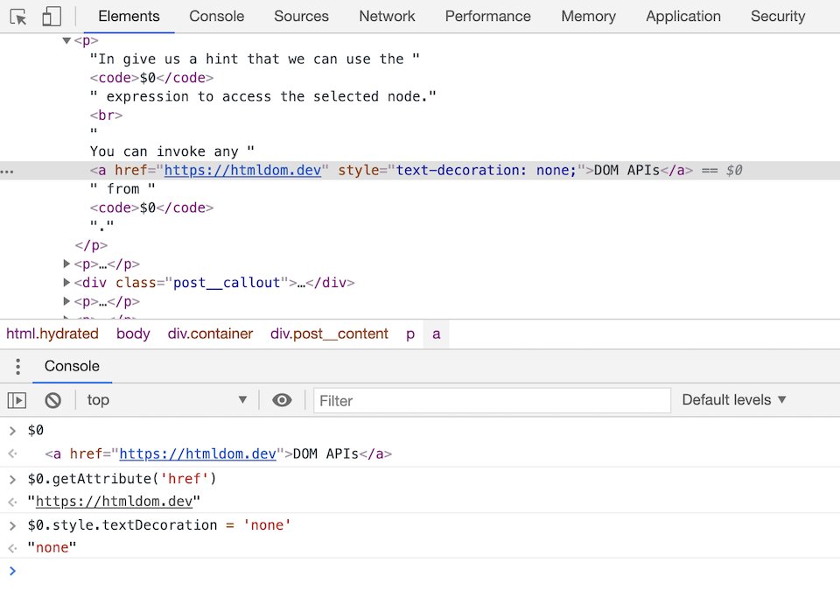Image resolution: width=840 pixels, height=591 pixels.
Task: Create a live expression with the eye icon
Action: pos(282,400)
